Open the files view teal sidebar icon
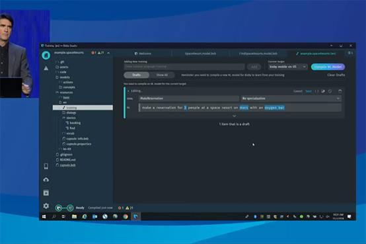The height and width of the screenshot is (244, 366). pos(46,55)
